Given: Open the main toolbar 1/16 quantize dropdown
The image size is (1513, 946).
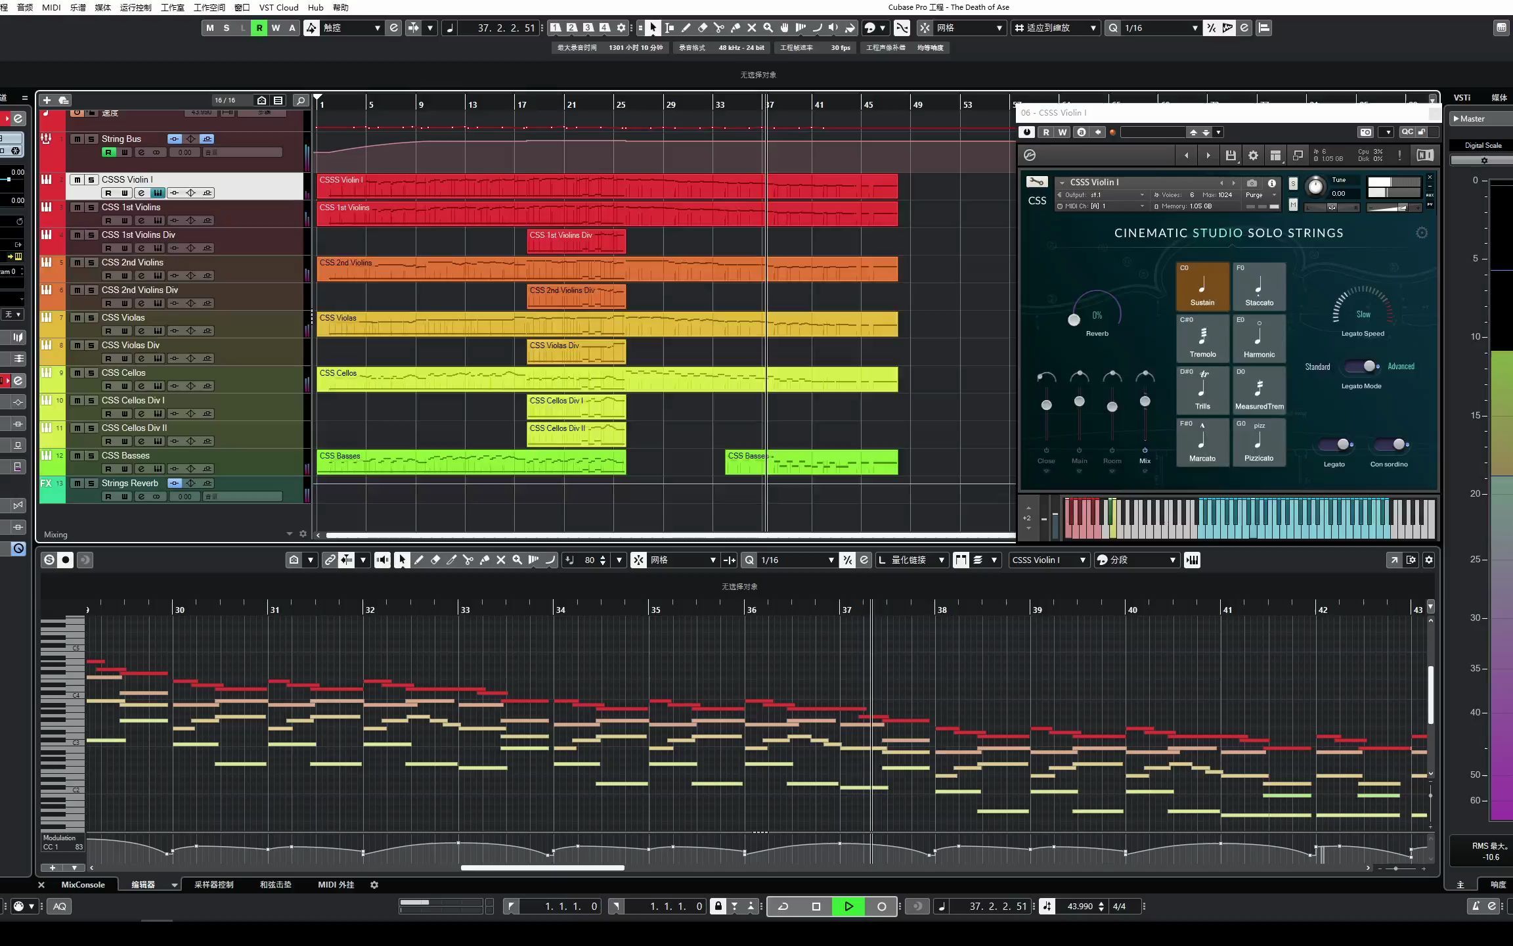Looking at the screenshot, I should 1161,28.
